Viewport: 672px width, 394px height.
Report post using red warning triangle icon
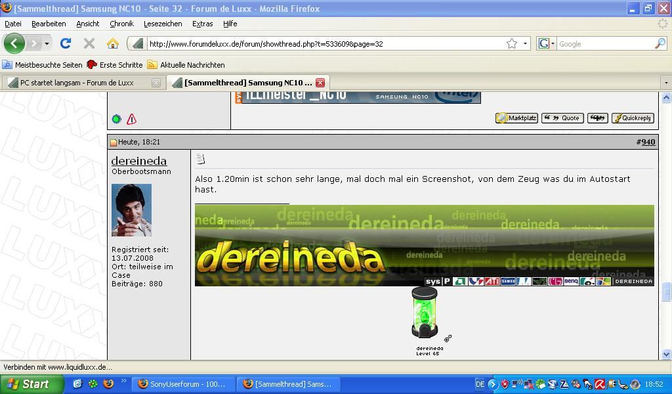pos(131,119)
